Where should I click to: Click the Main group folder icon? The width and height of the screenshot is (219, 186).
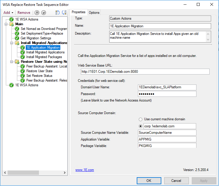(11, 24)
